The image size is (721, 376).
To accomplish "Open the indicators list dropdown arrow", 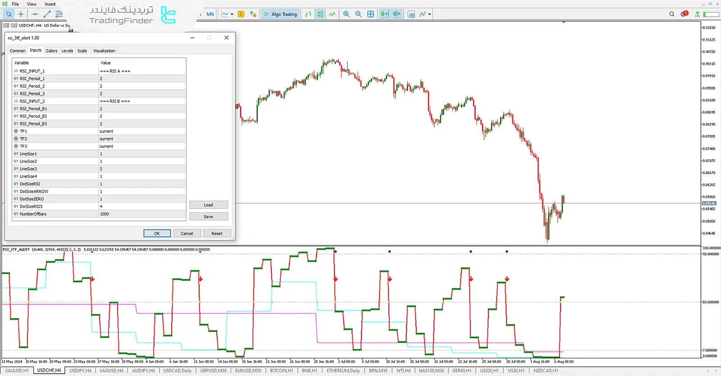I will pos(430,14).
